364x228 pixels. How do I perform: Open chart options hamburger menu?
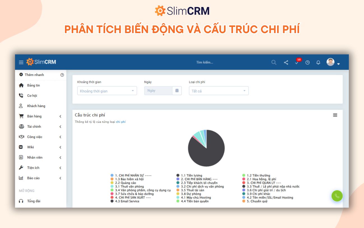point(335,115)
